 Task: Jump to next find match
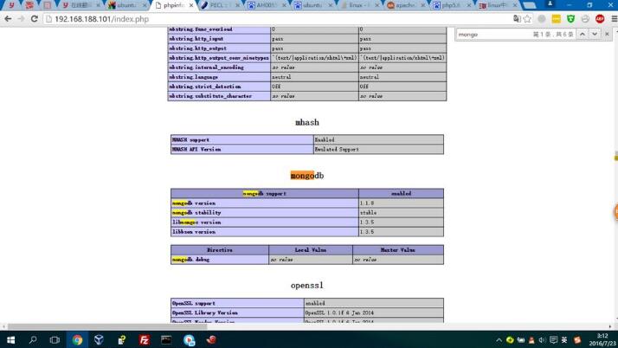595,34
